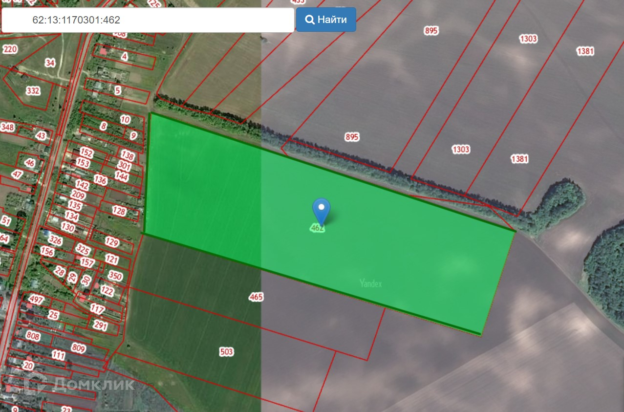The width and height of the screenshot is (624, 412).
Task: Click parcel label 156
Action: (47, 251)
